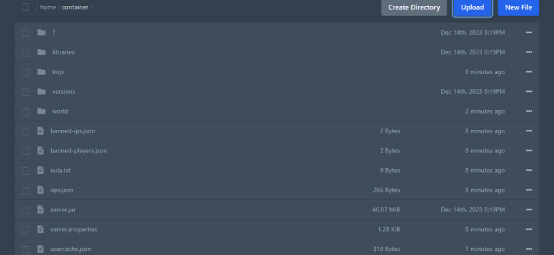Open container in breadcrumb path
Image resolution: width=554 pixels, height=255 pixels.
click(75, 7)
